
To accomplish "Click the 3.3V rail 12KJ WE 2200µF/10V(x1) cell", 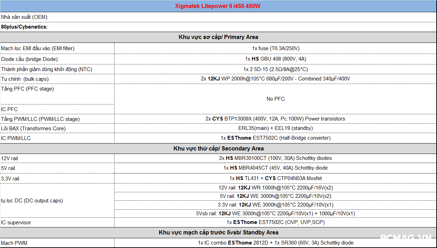I will coord(275,205).
